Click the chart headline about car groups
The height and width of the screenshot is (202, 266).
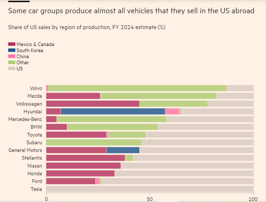[131, 11]
